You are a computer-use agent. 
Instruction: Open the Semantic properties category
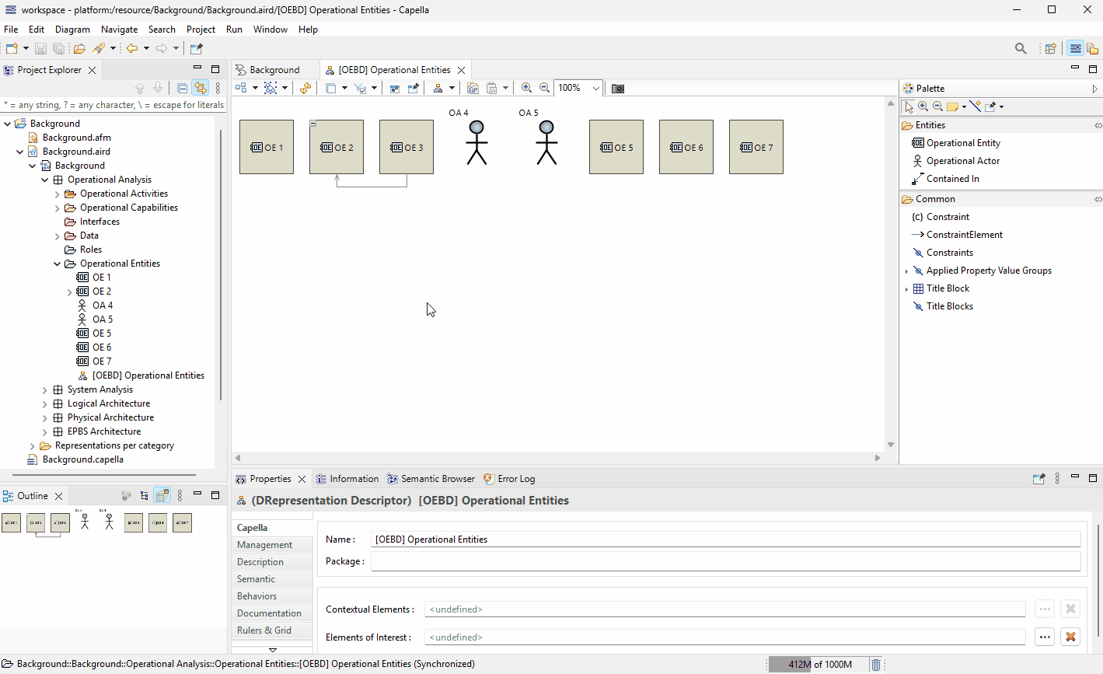[256, 578]
